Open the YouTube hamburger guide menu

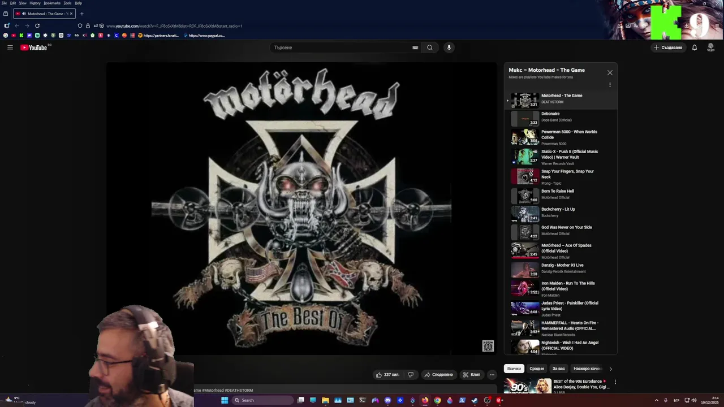click(10, 47)
